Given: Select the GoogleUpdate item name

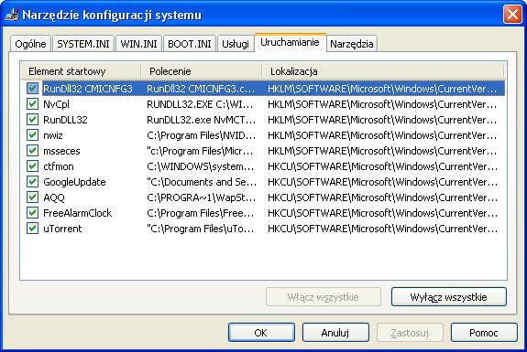Looking at the screenshot, I should click(x=74, y=182).
